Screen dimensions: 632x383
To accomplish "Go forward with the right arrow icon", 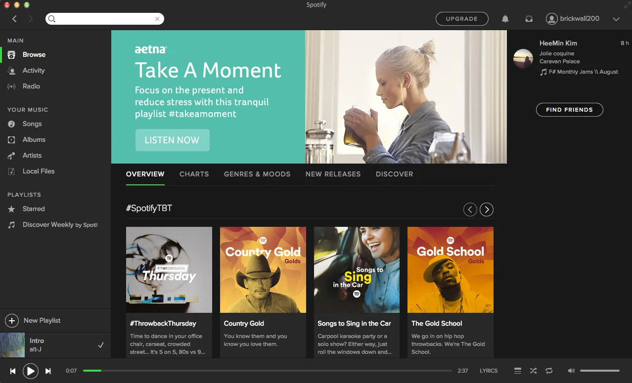I will pyautogui.click(x=31, y=19).
